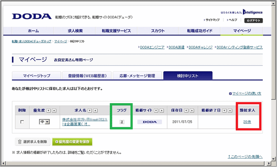Open the マイページの使い方 link
Screen dimensions: 277x167
pos(246,94)
